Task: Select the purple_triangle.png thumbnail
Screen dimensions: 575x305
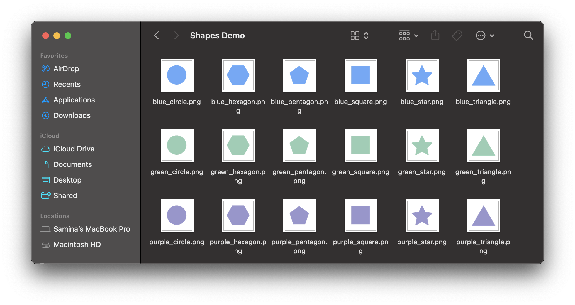Action: point(483,216)
